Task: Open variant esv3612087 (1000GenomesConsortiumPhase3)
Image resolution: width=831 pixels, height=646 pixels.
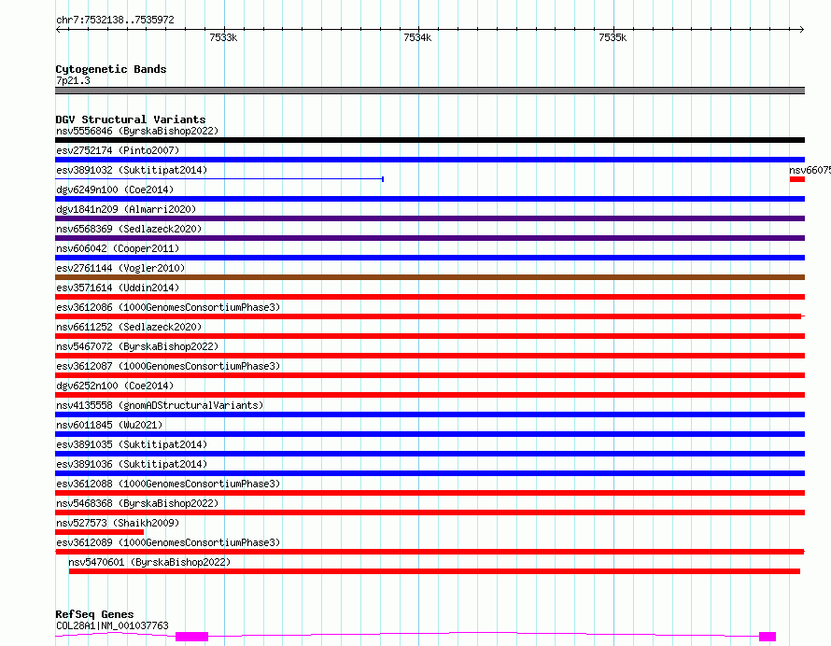Action: coord(168,366)
